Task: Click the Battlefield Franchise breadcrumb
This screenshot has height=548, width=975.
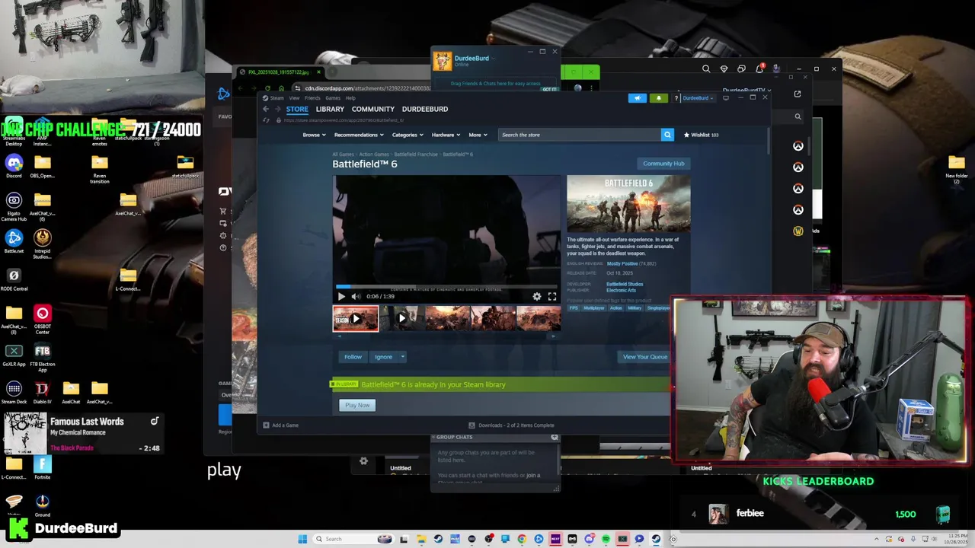Action: click(416, 155)
